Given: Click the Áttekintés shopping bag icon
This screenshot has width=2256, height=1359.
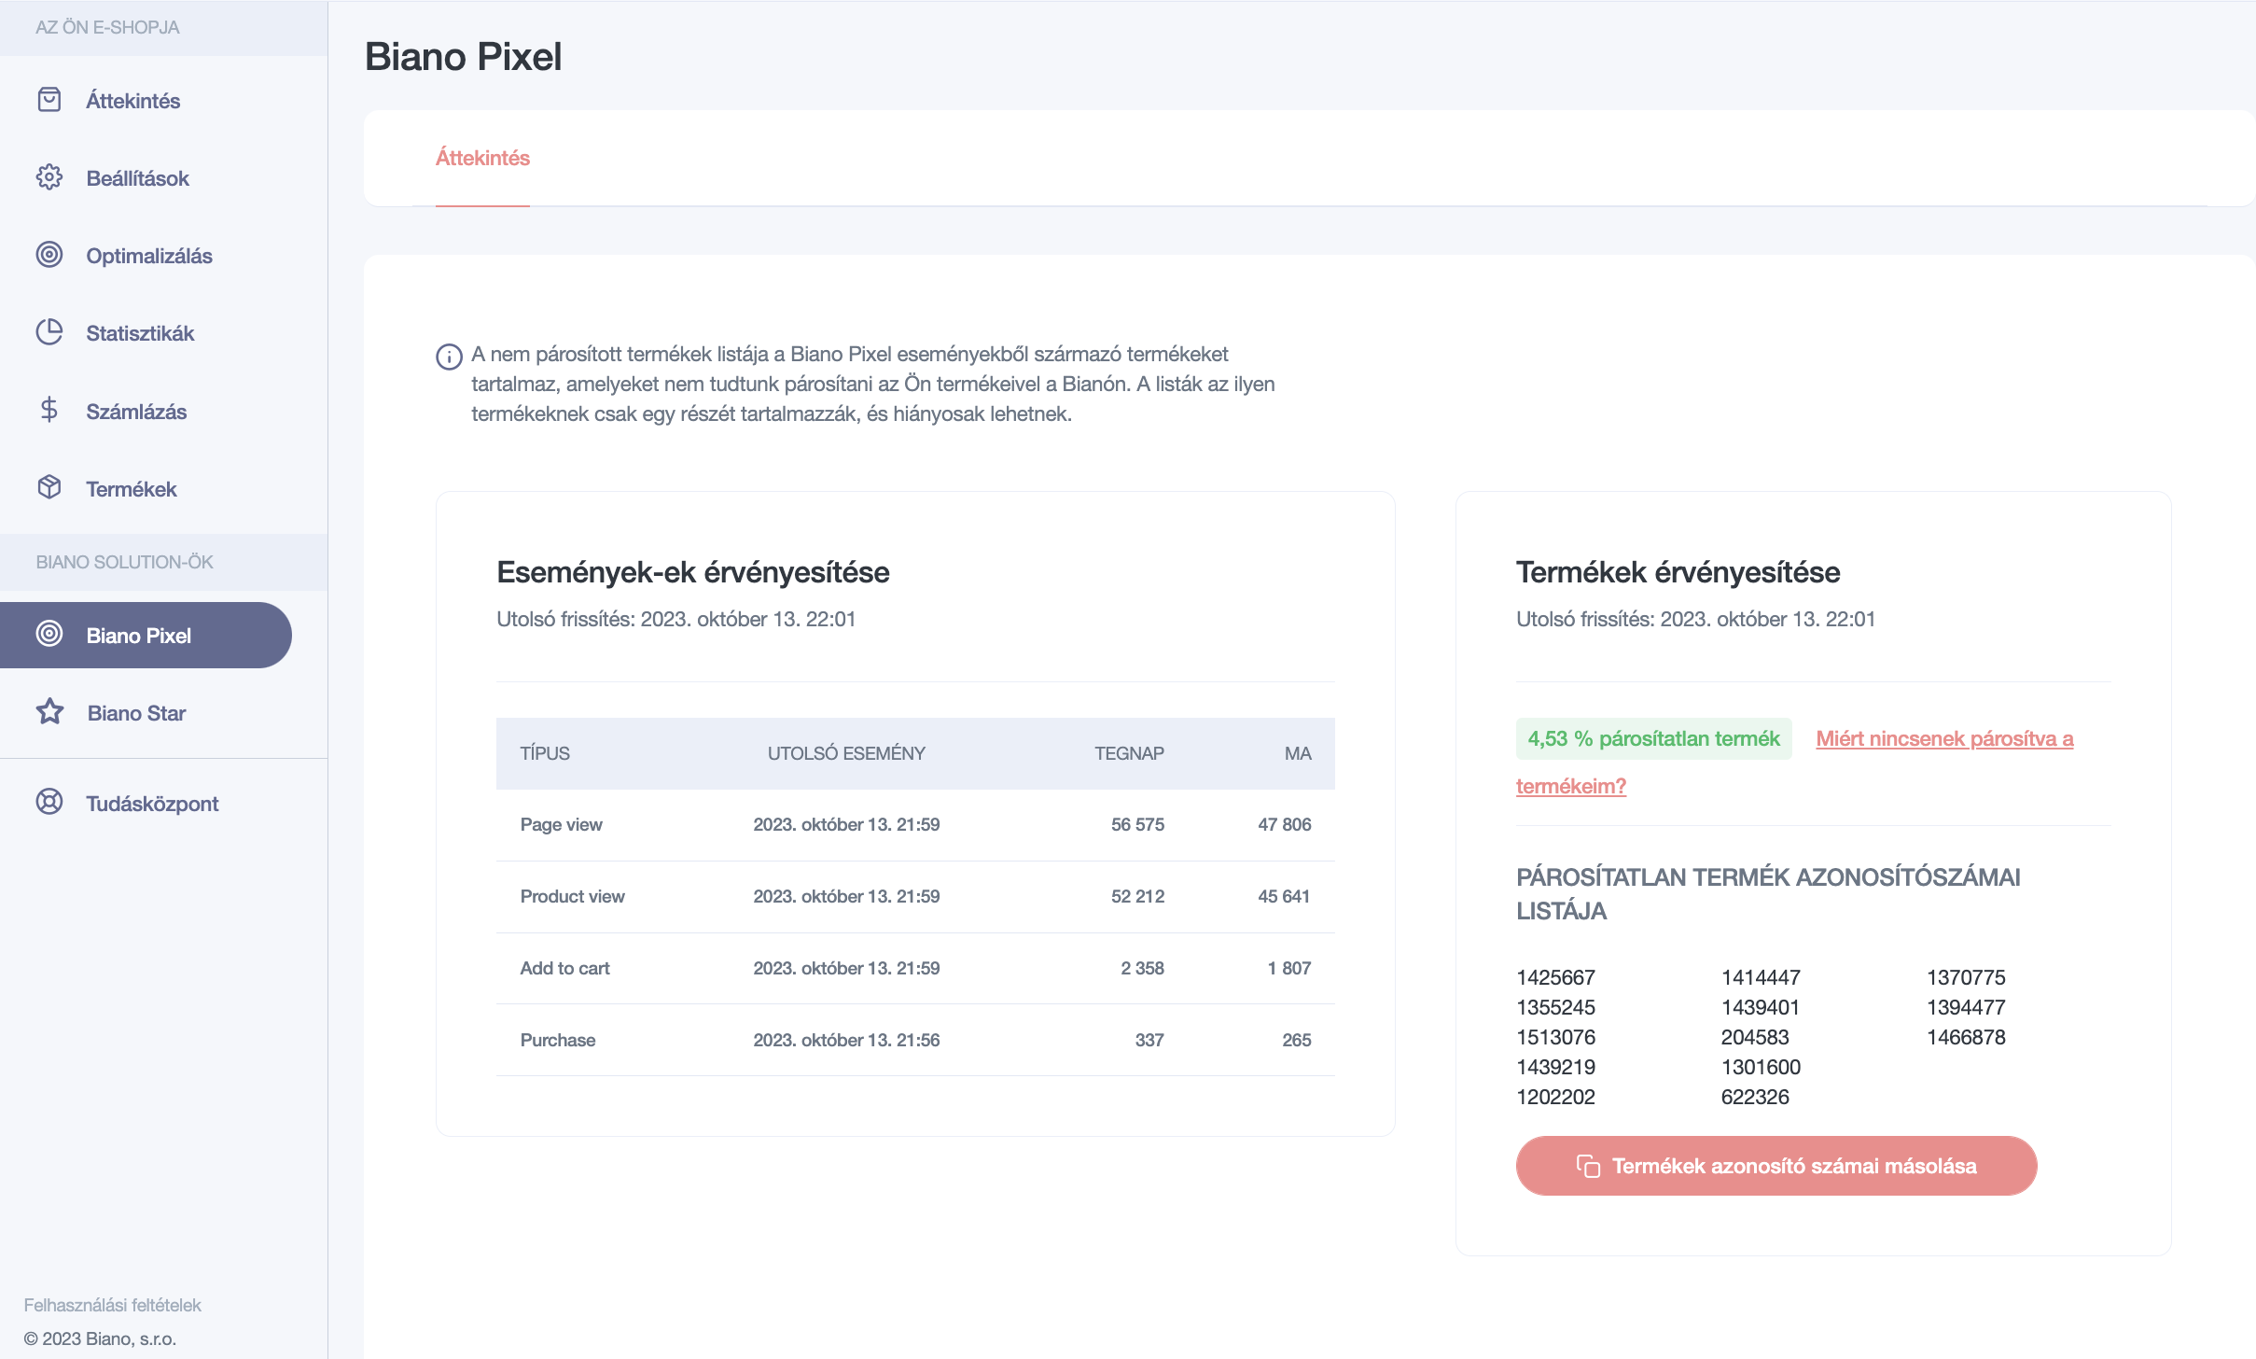Looking at the screenshot, I should (x=49, y=100).
